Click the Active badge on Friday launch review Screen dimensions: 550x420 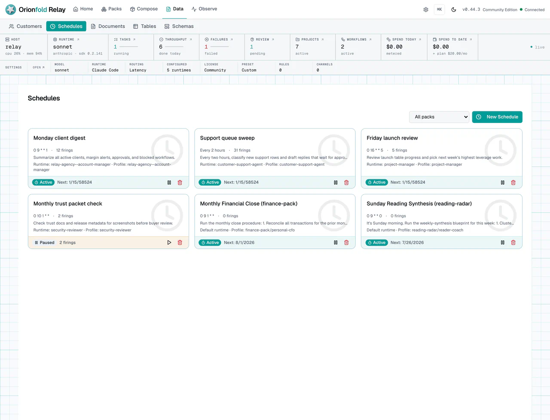(x=376, y=183)
